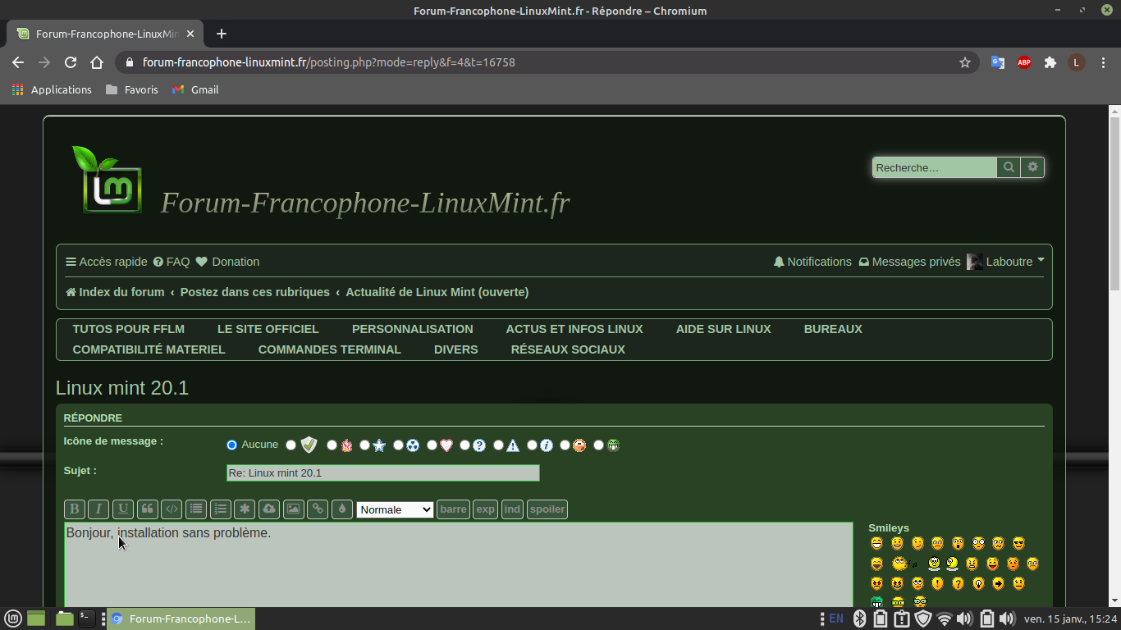Choose the flame message icon radio
The image size is (1121, 630).
click(x=332, y=445)
